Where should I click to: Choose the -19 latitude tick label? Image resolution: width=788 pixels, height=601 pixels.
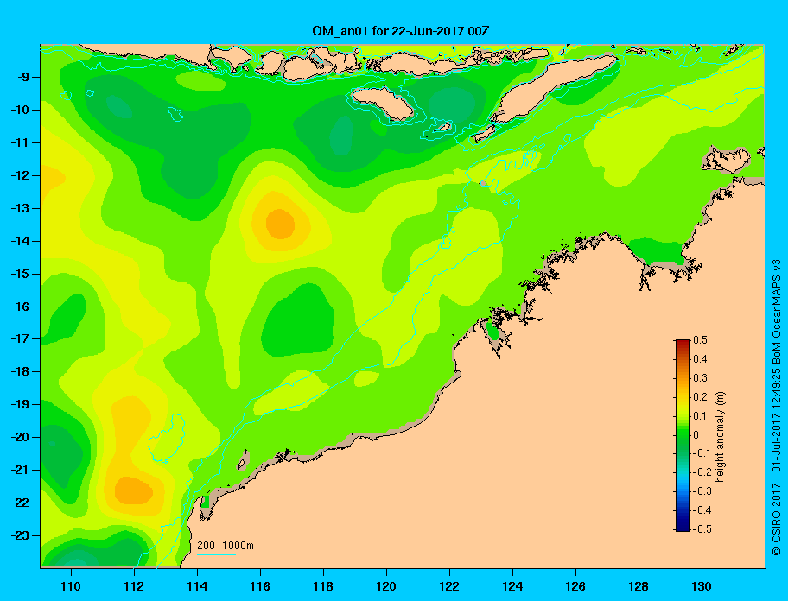[20, 404]
